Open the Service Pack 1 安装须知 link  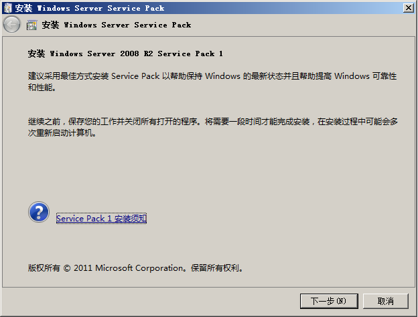(x=101, y=219)
